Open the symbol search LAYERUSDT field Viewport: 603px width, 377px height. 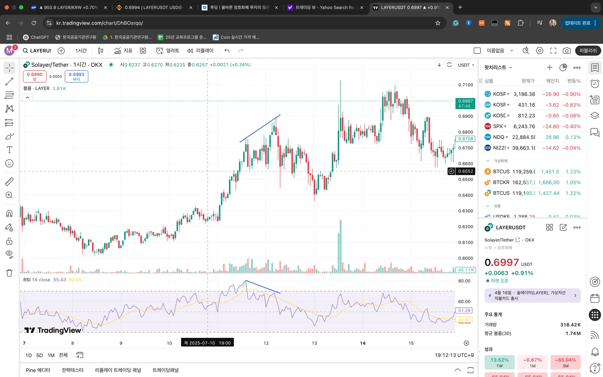[x=37, y=51]
